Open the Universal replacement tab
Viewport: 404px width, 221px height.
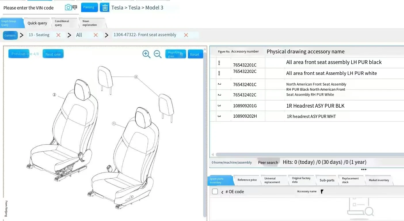[274, 180]
